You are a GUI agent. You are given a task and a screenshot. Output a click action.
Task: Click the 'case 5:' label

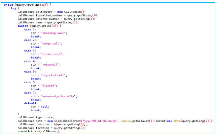pos(30,72)
